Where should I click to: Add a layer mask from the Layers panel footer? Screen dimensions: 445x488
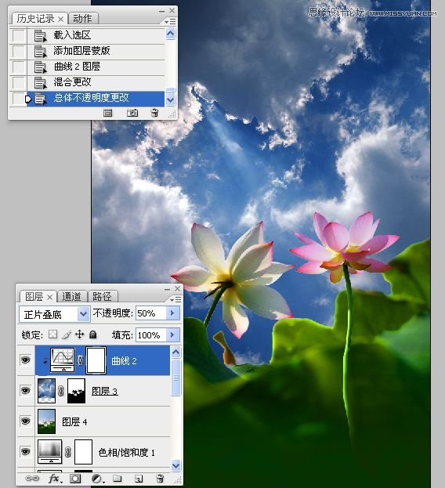tap(75, 479)
